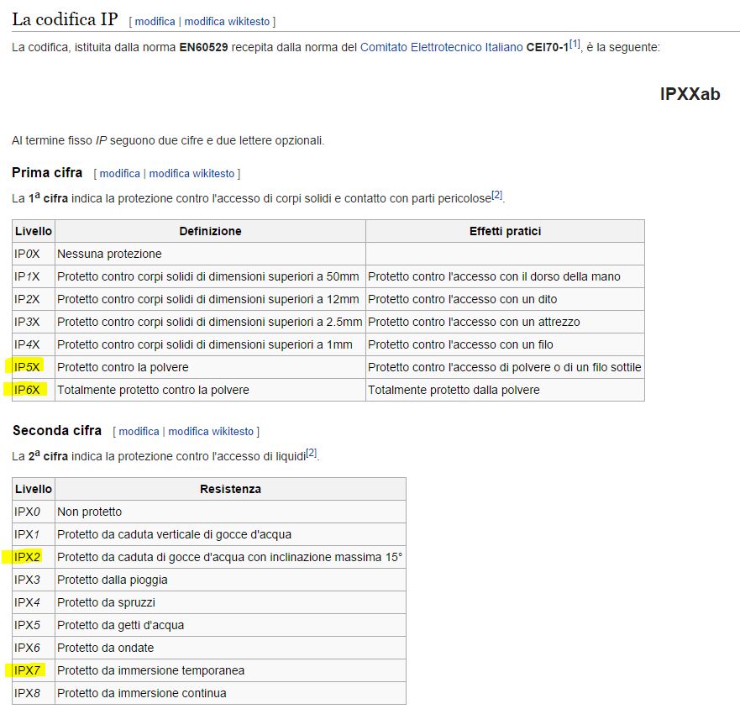Click "modifica wikitesto" next to Prima cifra
740x709 pixels.
[x=192, y=174]
